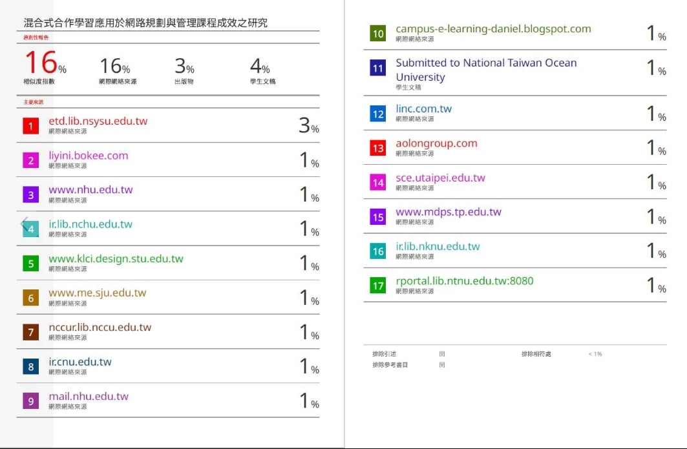Viewport: 687px width, 449px height.
Task: Click the dark blue source number 11 badge
Action: [x=377, y=68]
